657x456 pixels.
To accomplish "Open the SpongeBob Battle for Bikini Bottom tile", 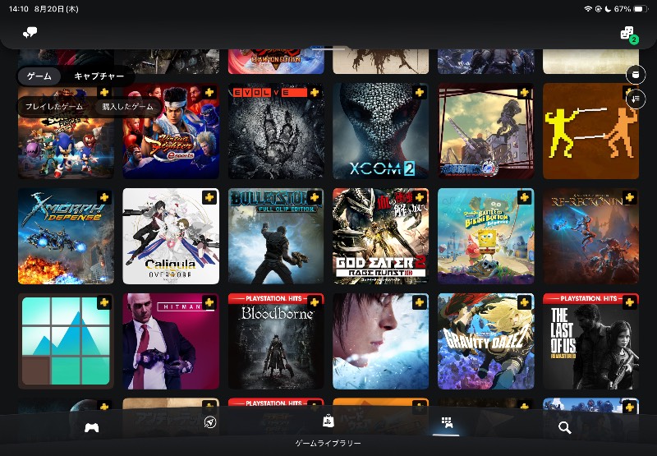I will pos(486,236).
